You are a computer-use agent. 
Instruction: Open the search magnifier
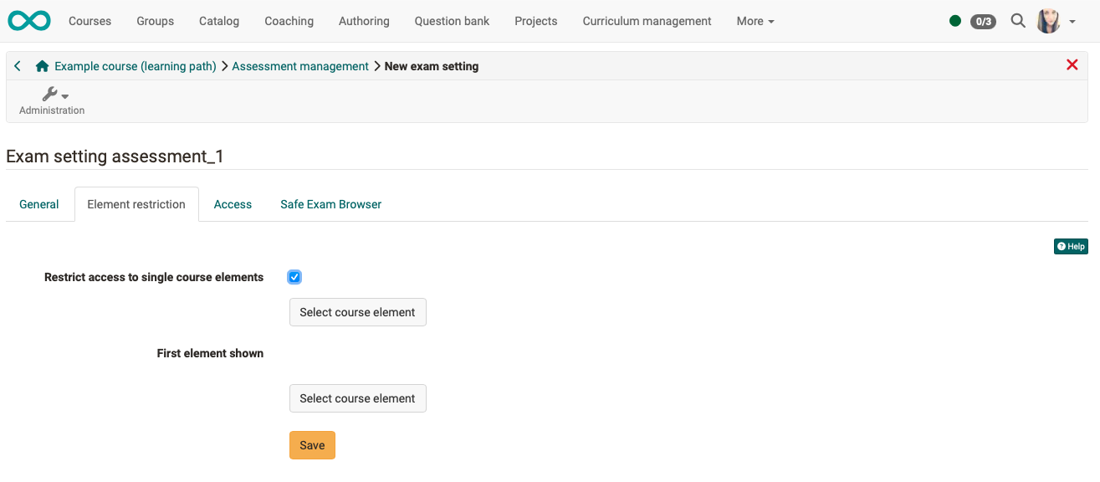coord(1017,21)
